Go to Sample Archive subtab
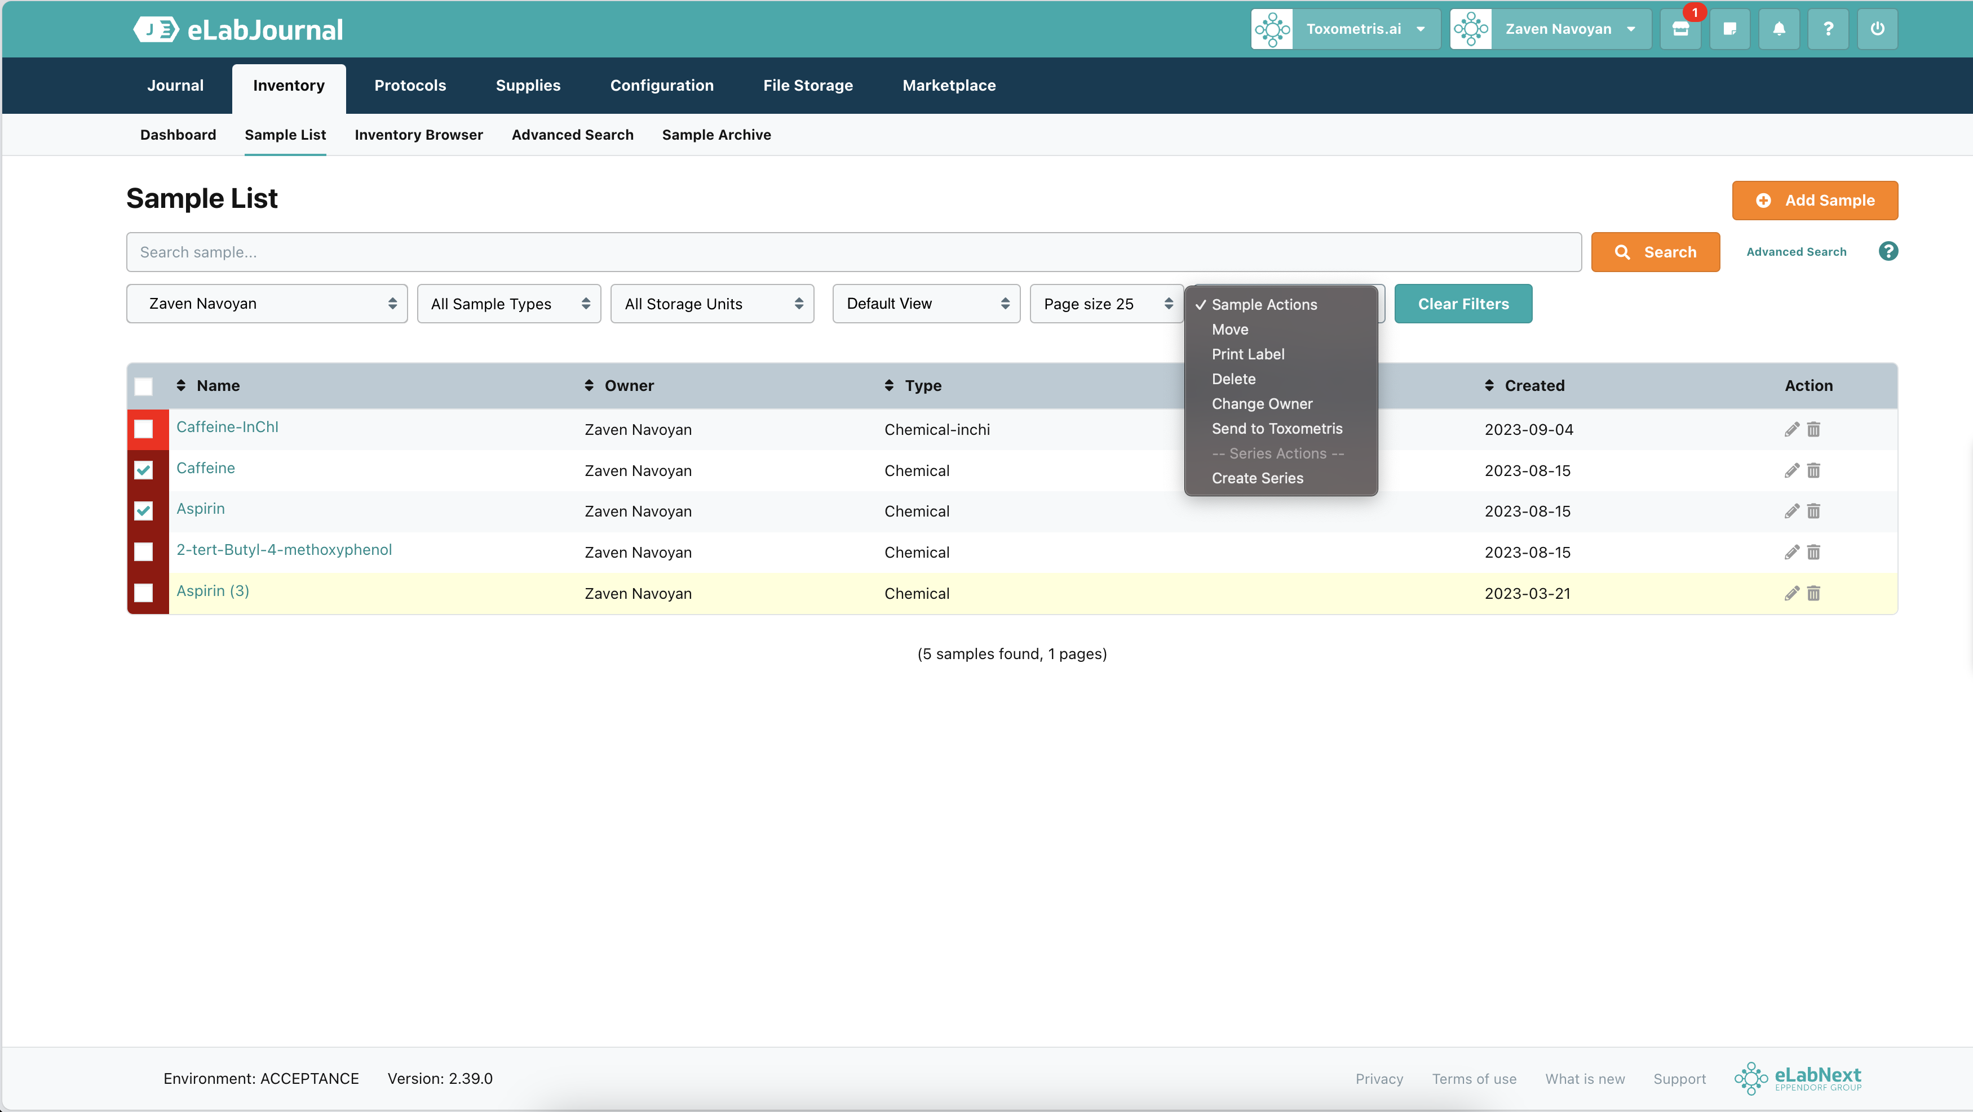 (716, 135)
